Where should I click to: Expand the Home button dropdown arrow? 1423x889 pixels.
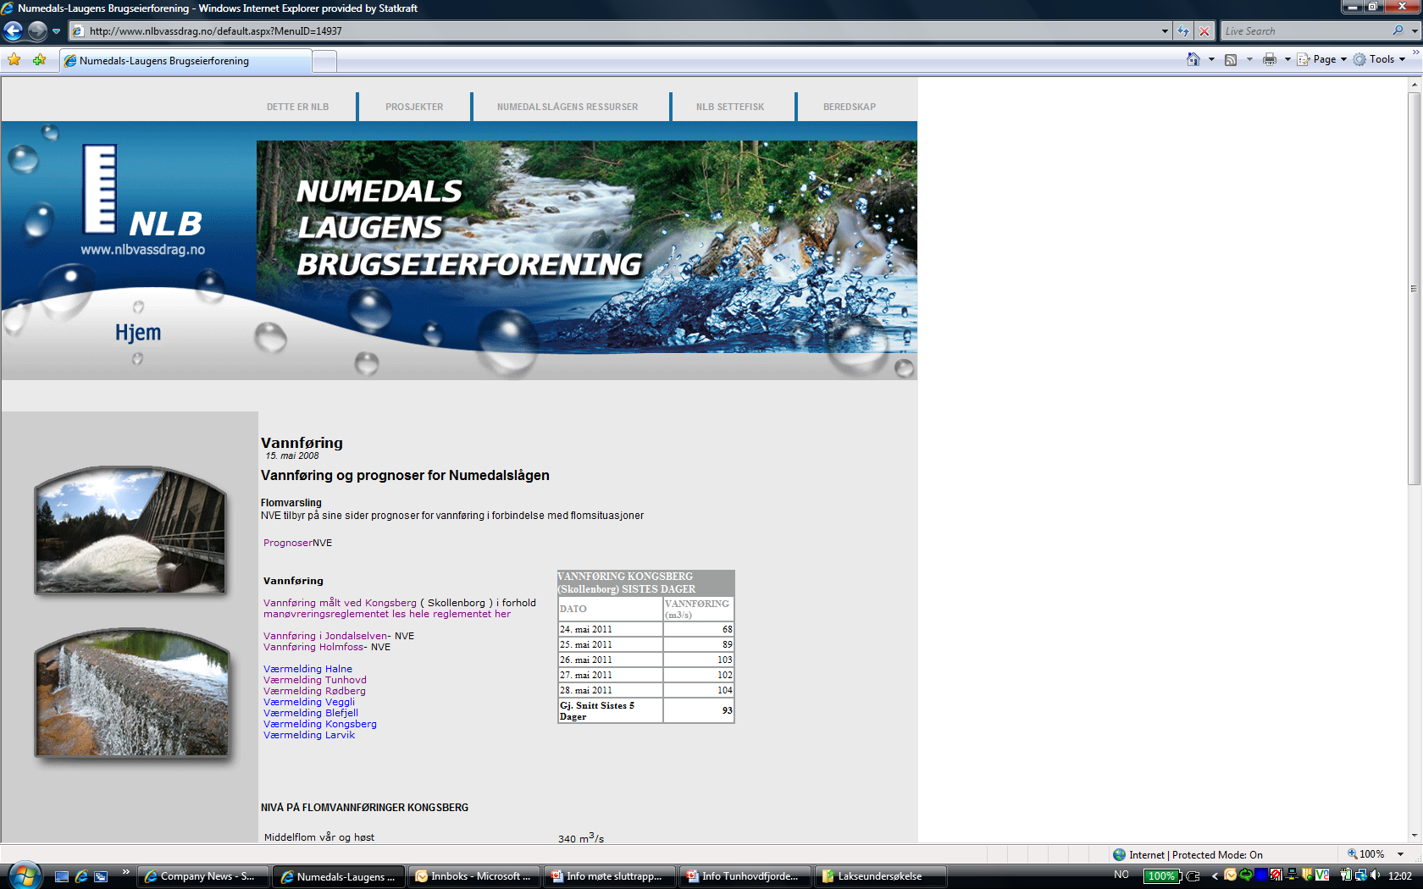click(1211, 59)
